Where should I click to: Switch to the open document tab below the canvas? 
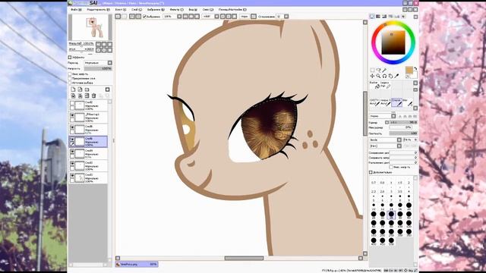pos(137,265)
